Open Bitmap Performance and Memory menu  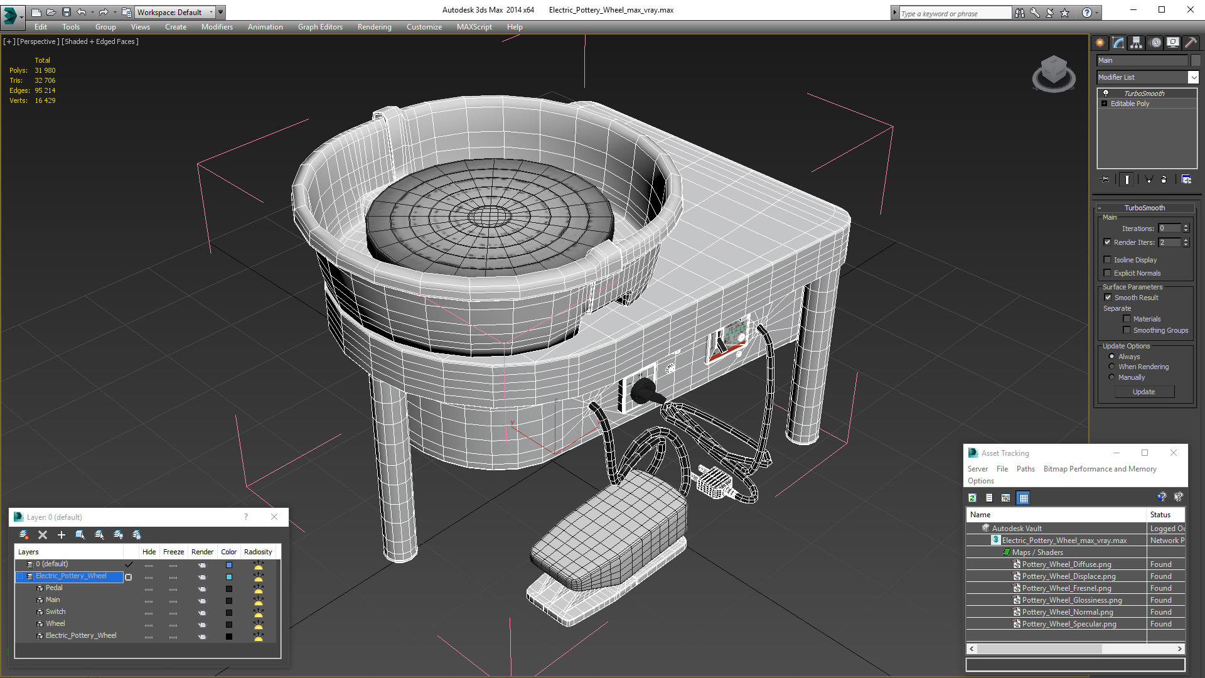click(x=1100, y=469)
